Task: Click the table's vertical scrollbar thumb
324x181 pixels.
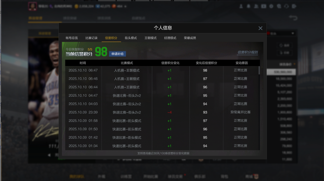Action: 259,70
